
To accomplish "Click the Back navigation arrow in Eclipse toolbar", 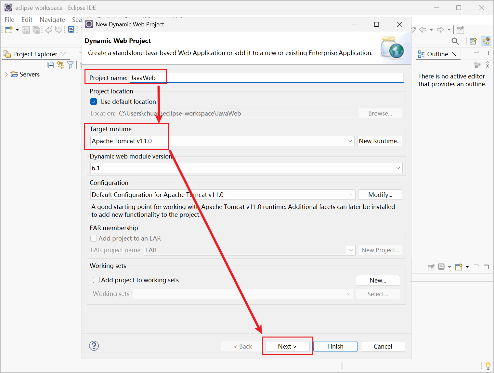I will click(423, 30).
